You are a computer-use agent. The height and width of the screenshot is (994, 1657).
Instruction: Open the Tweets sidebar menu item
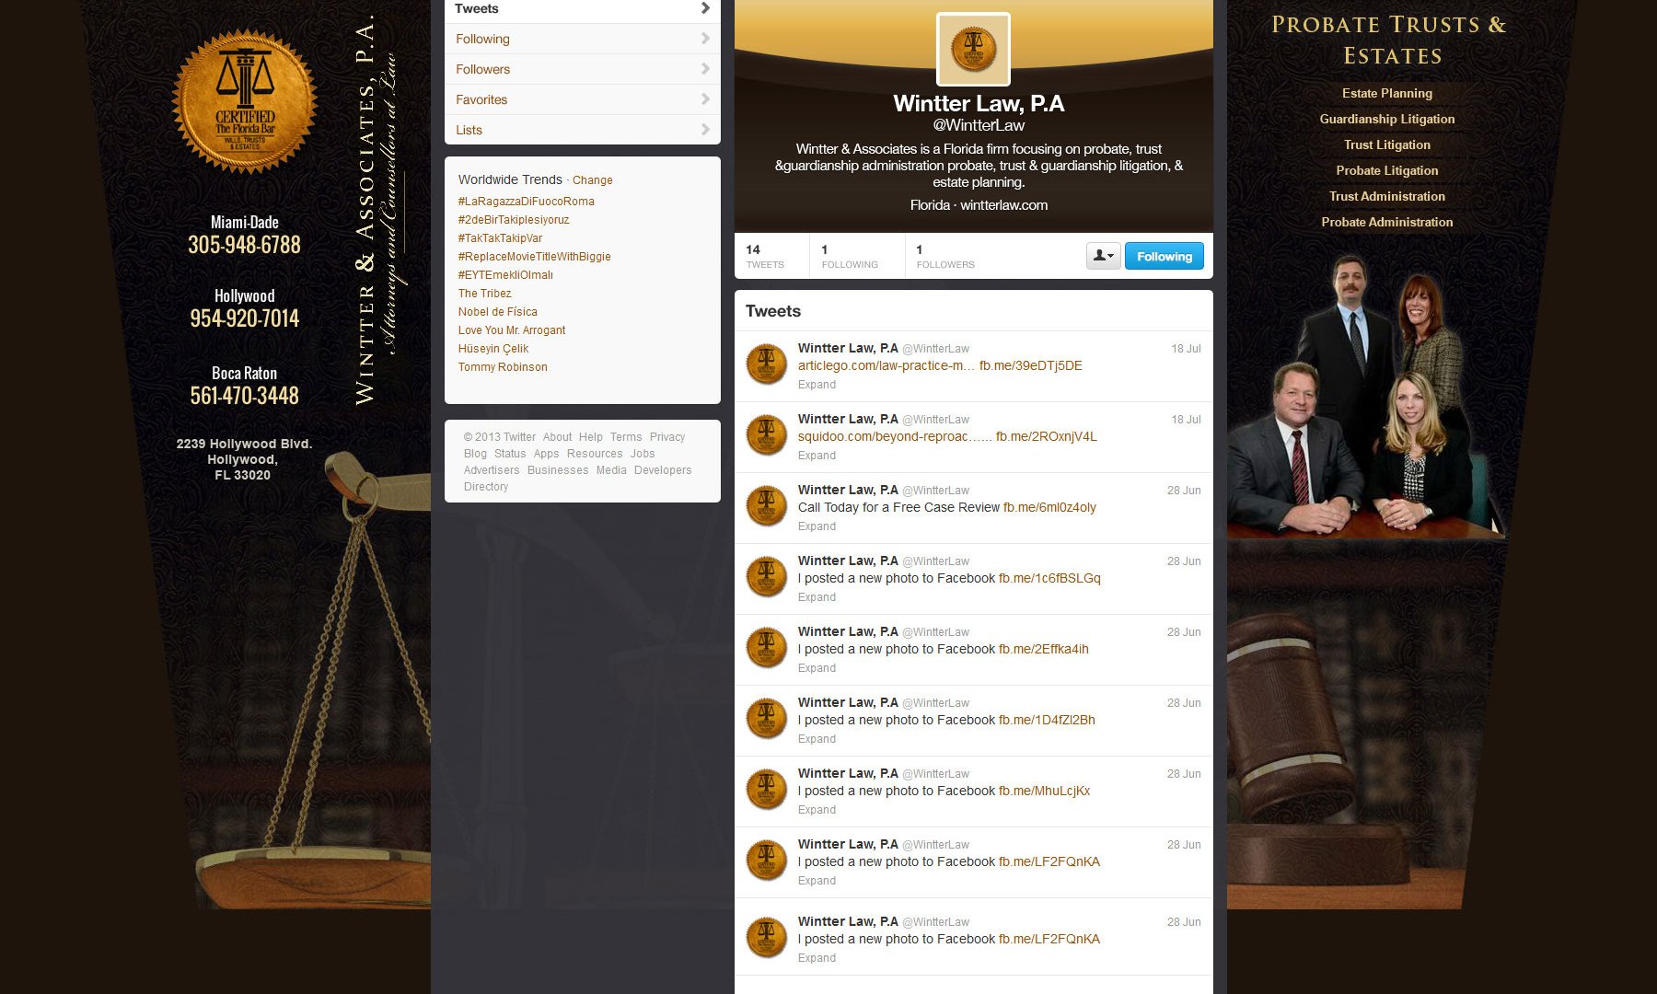click(477, 9)
